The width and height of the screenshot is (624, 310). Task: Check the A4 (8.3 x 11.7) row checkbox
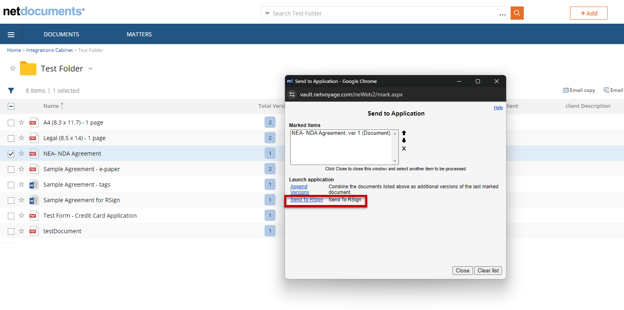click(11, 123)
